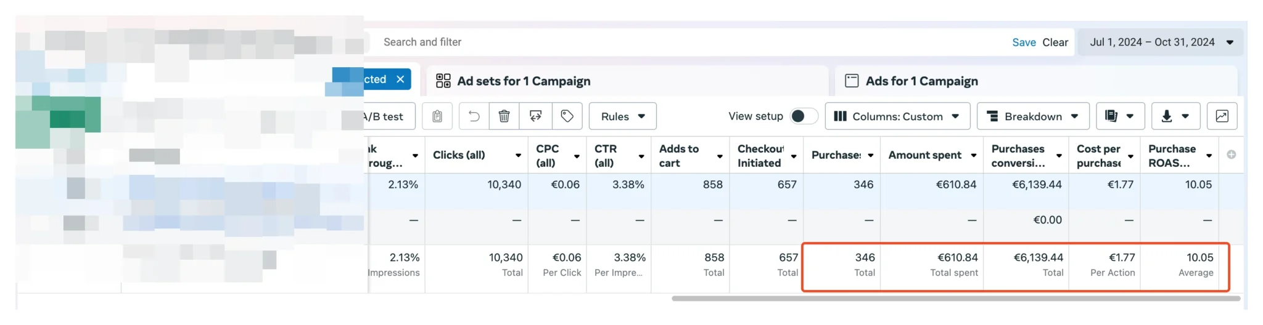Viewport: 1263px width, 325px height.
Task: Open the Rules dropdown menu
Action: point(622,116)
